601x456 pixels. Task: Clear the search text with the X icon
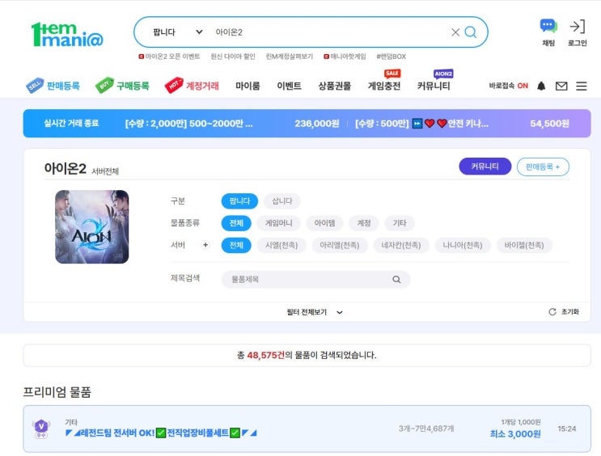click(455, 32)
